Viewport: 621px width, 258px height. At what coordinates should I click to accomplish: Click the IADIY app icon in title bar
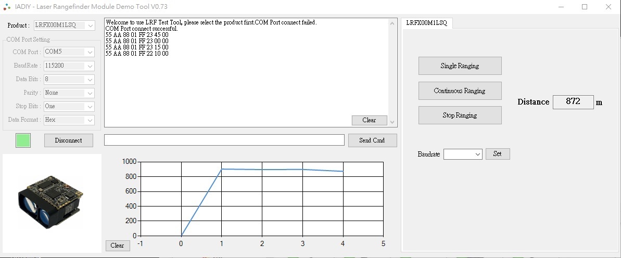[7, 7]
